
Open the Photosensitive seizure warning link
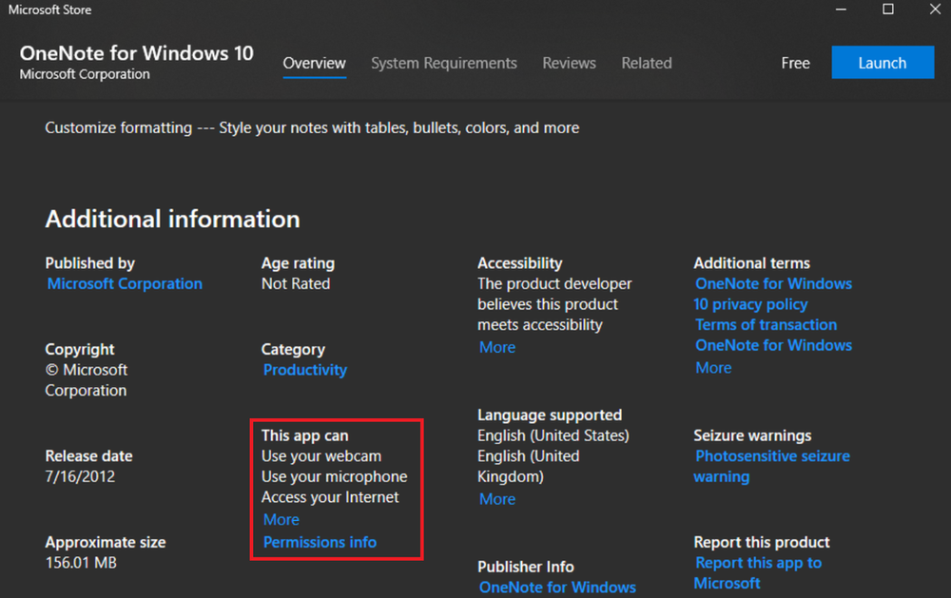[x=772, y=467]
